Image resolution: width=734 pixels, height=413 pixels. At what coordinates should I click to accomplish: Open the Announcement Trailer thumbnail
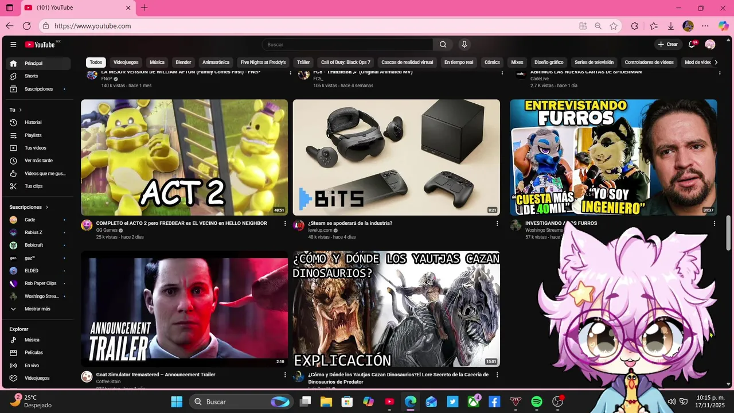pos(184,309)
